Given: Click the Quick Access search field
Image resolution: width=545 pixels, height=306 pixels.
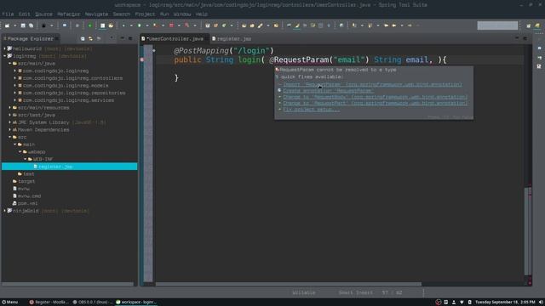Looking at the screenshot, I should point(497,25).
